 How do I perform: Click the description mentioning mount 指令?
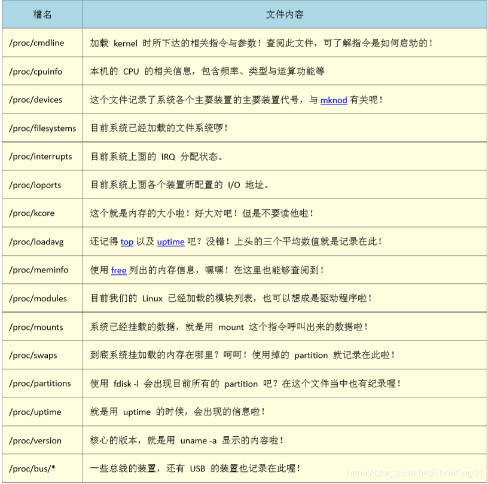[228, 327]
